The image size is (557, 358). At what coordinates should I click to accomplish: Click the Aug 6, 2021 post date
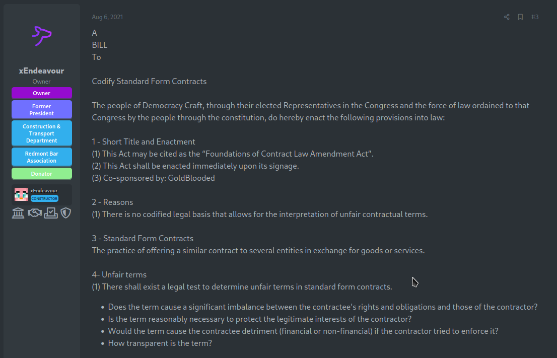[107, 17]
